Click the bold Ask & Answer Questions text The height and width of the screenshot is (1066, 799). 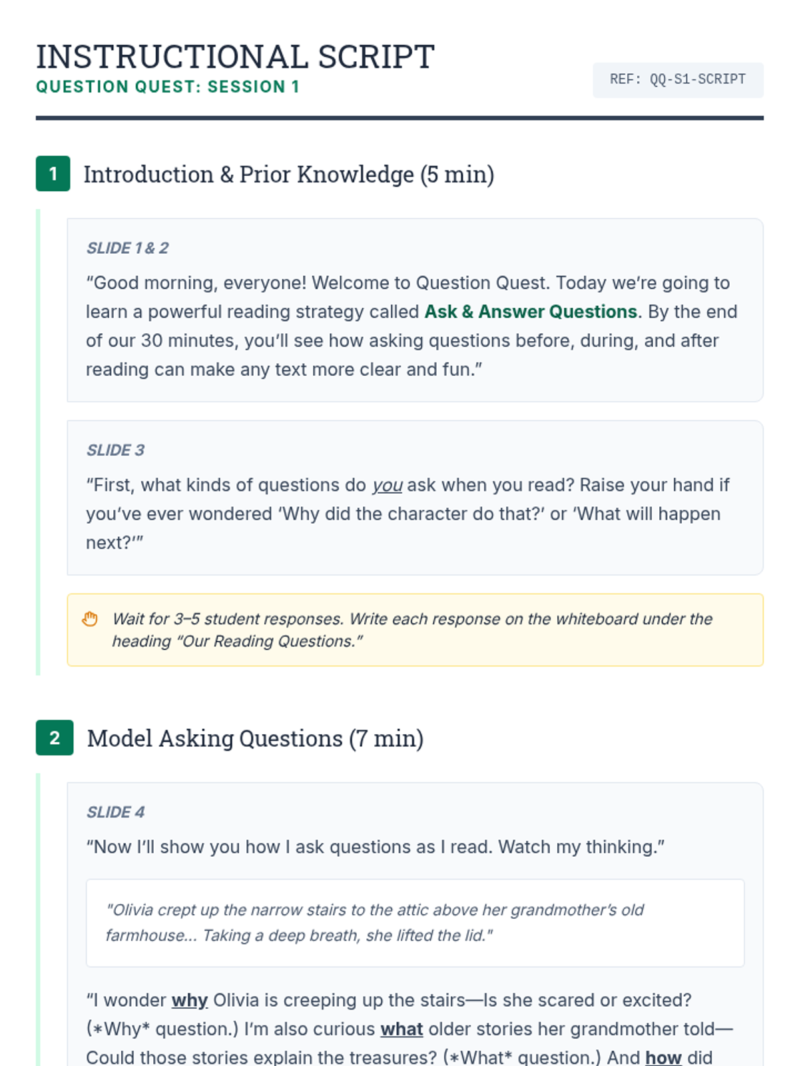click(531, 312)
